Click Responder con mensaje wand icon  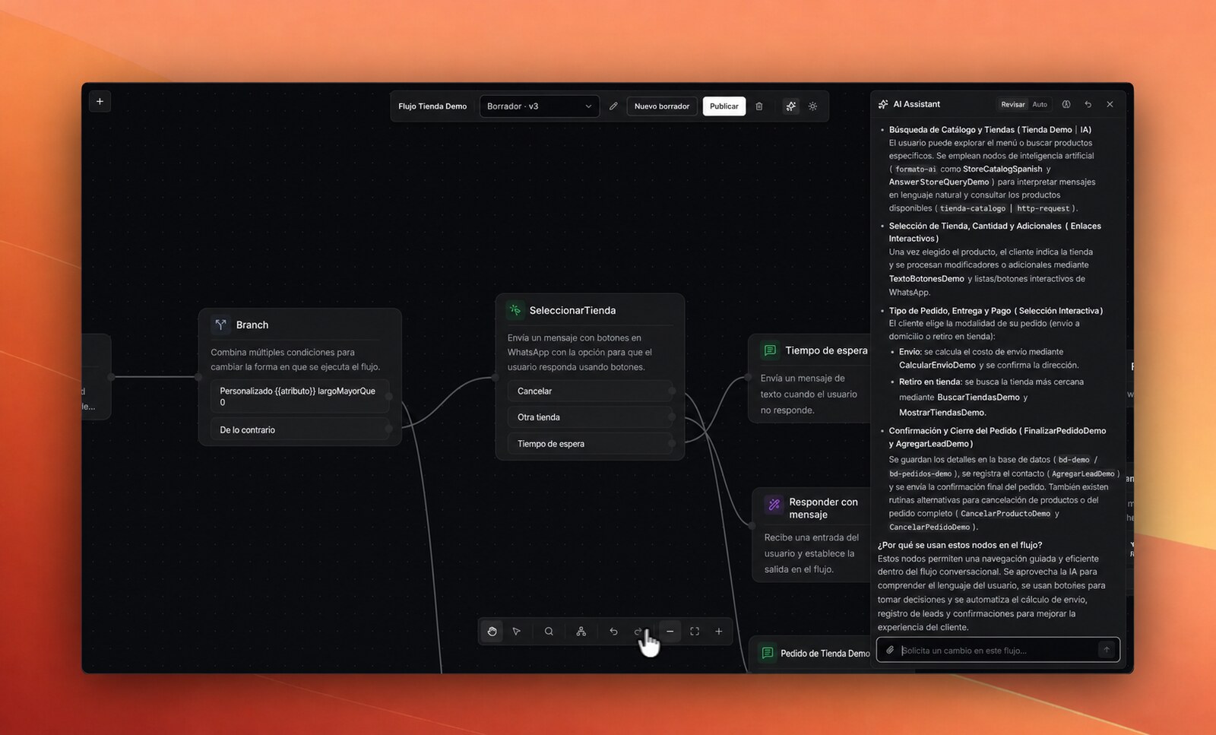pos(774,504)
